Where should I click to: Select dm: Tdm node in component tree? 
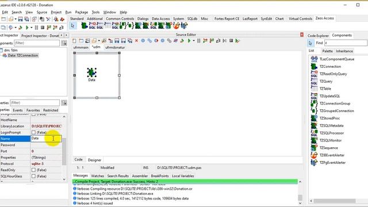click(x=11, y=50)
